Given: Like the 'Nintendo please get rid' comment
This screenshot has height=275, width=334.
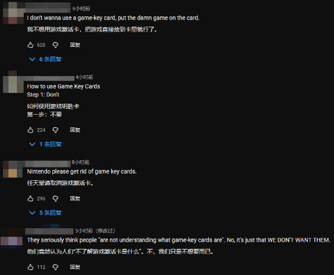Looking at the screenshot, I should (x=30, y=199).
